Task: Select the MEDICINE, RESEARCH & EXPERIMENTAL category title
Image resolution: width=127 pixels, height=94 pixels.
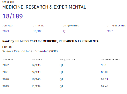Action: pos(44,7)
